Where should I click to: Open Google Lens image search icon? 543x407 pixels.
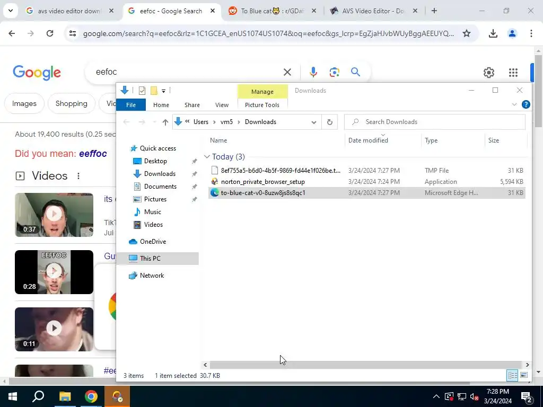[x=334, y=72]
